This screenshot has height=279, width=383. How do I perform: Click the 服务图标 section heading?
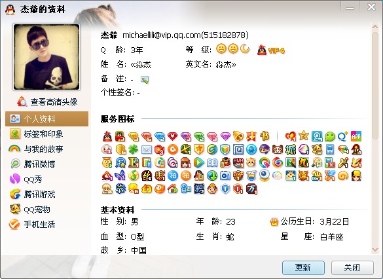click(x=117, y=119)
